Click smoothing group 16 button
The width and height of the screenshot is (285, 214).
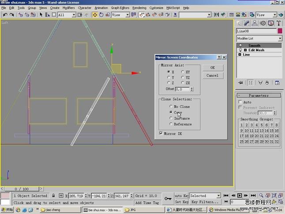pos(277,130)
